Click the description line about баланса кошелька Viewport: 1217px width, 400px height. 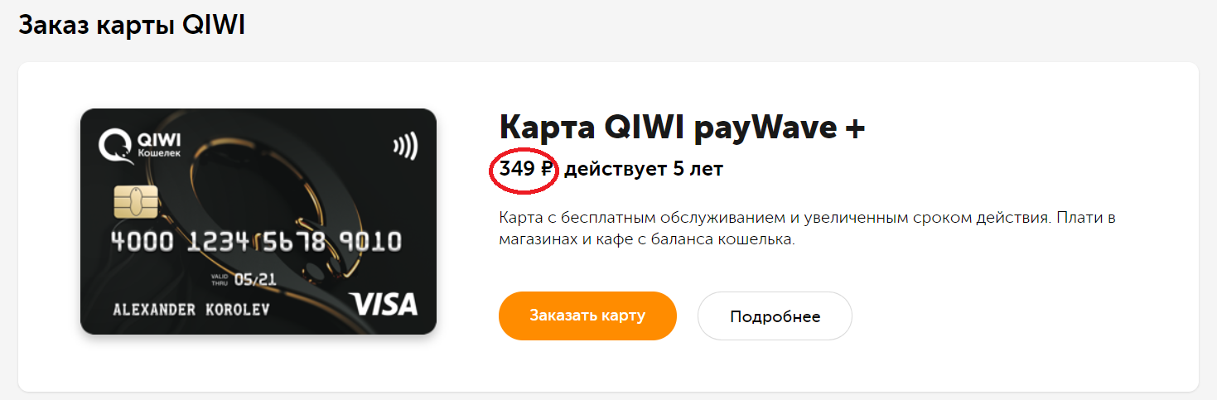647,240
